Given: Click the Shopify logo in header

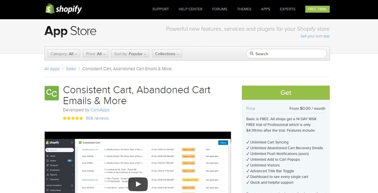Looking at the screenshot, I should (63, 9).
